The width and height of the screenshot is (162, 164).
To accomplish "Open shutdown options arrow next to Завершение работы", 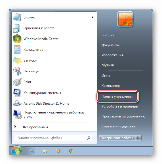I will 138,138.
